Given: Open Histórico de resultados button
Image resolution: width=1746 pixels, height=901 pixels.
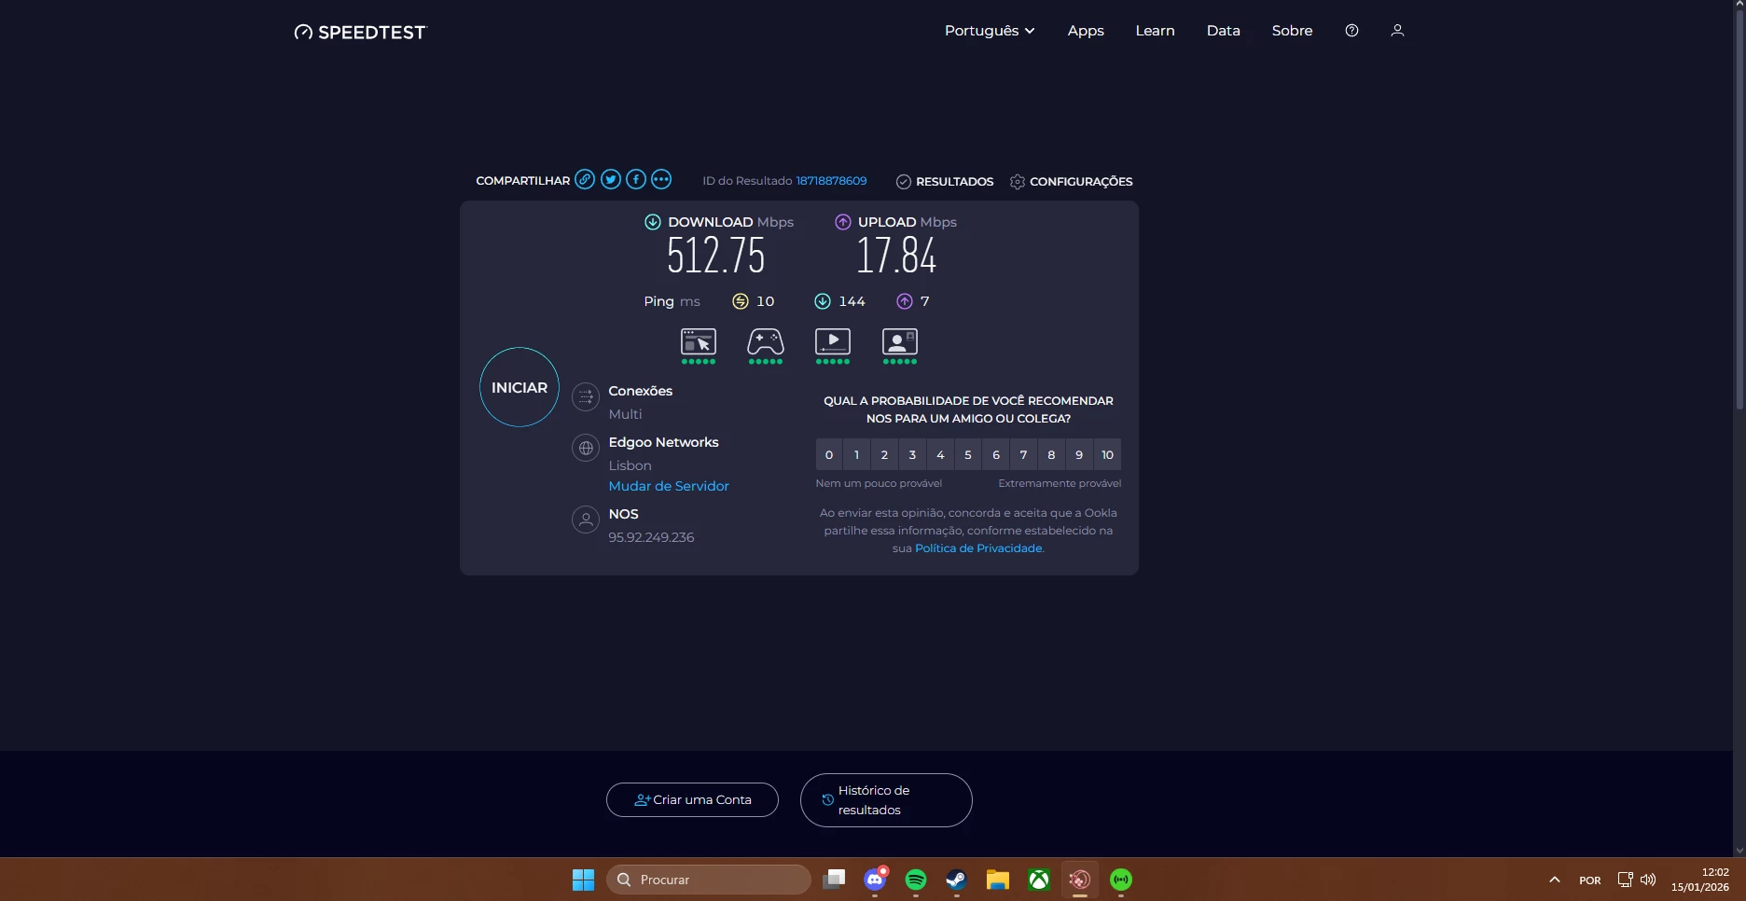Looking at the screenshot, I should pyautogui.click(x=886, y=800).
